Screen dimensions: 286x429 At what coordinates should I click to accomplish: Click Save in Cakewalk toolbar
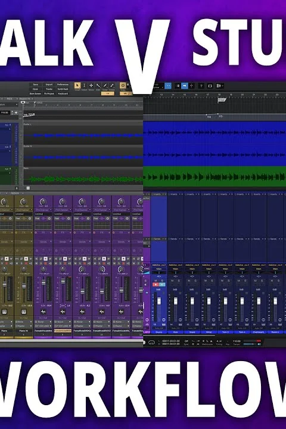(36, 85)
